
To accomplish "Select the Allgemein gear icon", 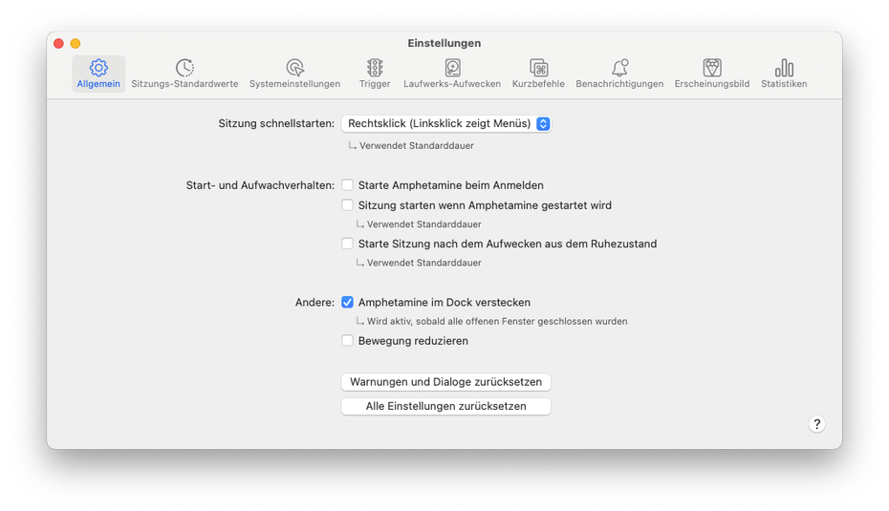I will [98, 68].
